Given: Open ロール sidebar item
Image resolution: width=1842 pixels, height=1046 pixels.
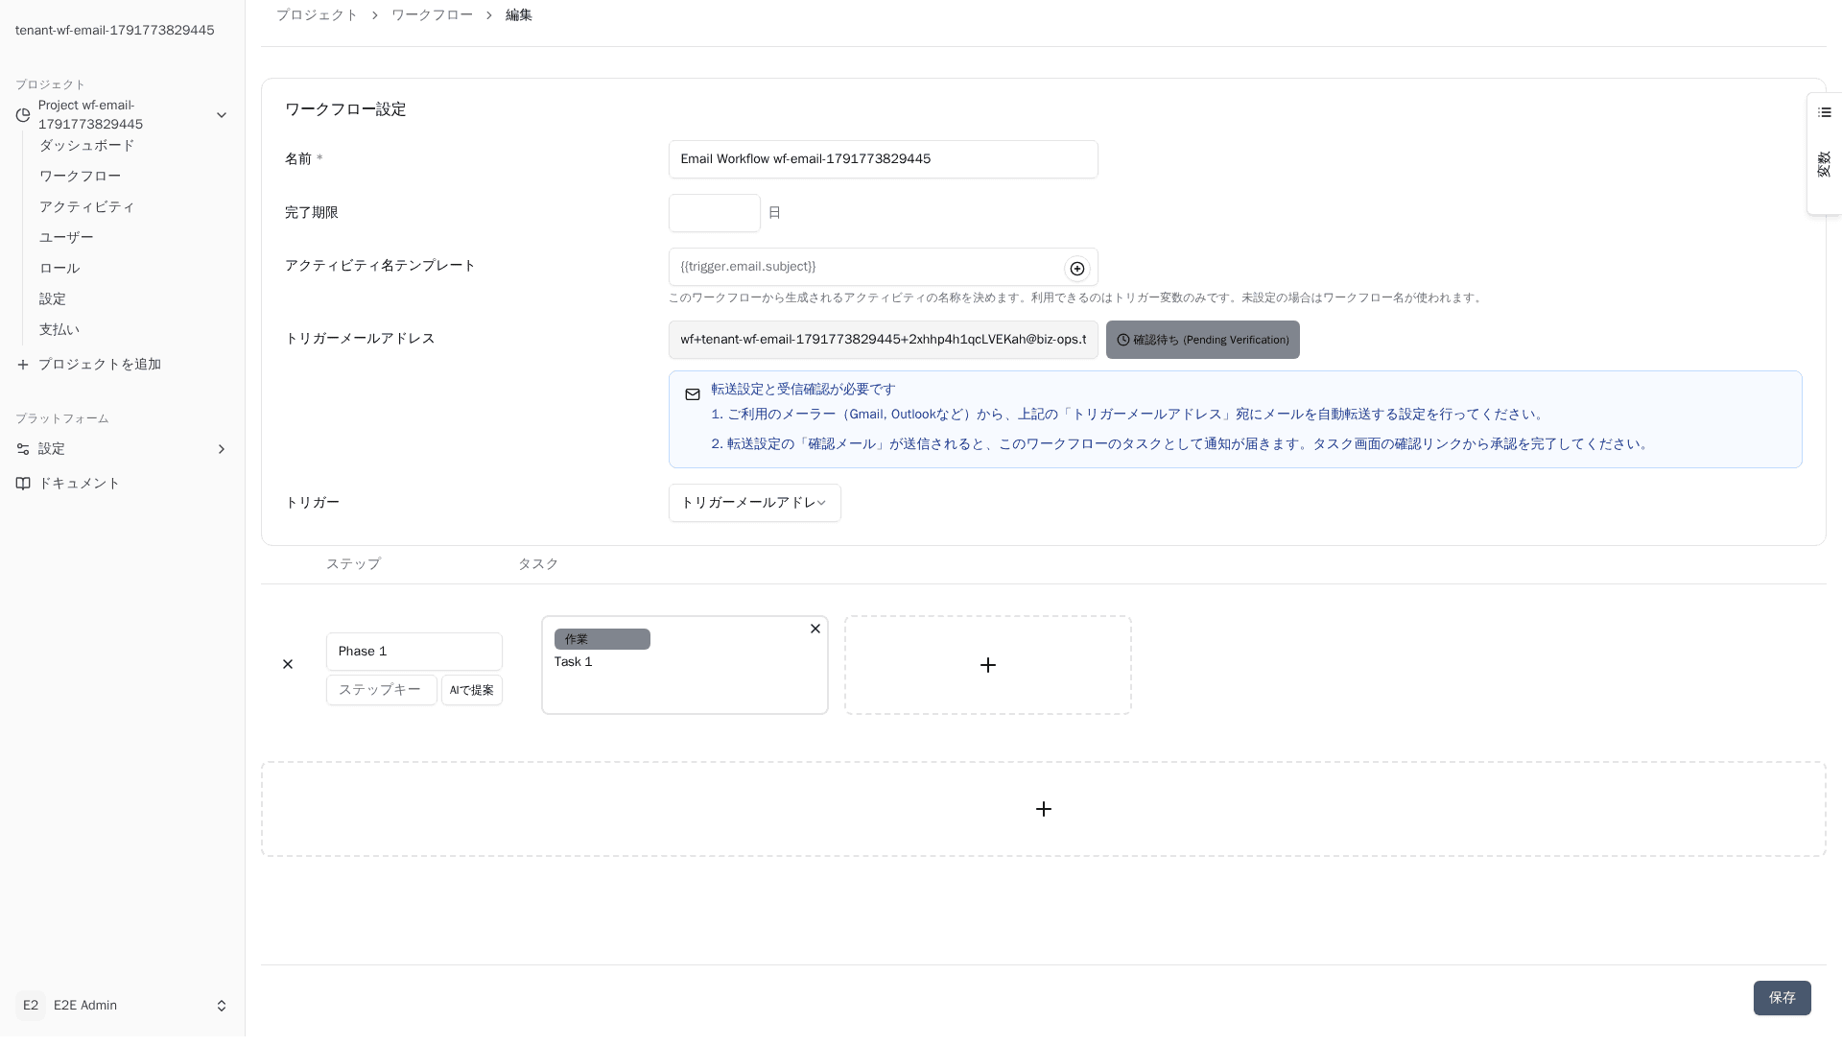Looking at the screenshot, I should 59,269.
